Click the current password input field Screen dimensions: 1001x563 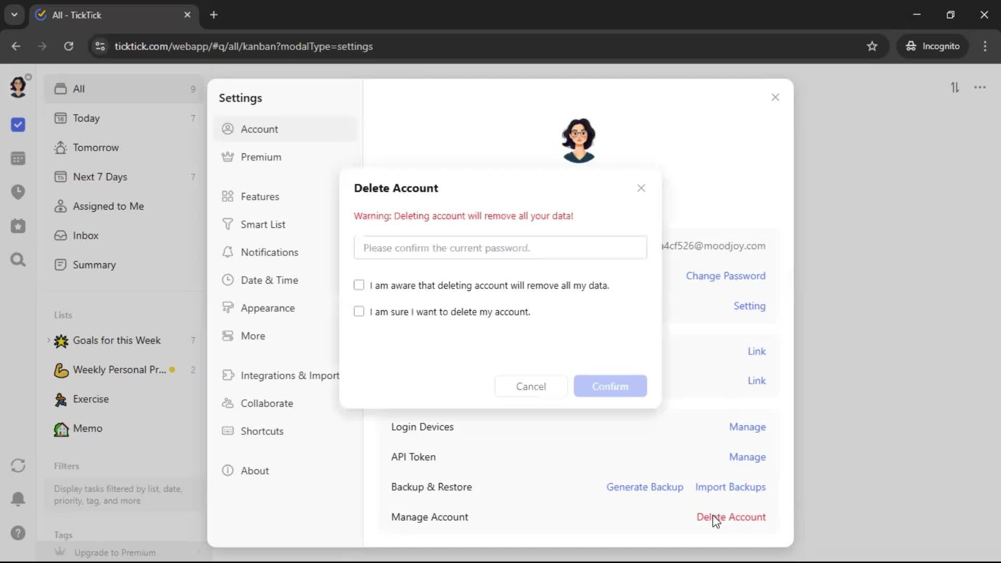(500, 248)
